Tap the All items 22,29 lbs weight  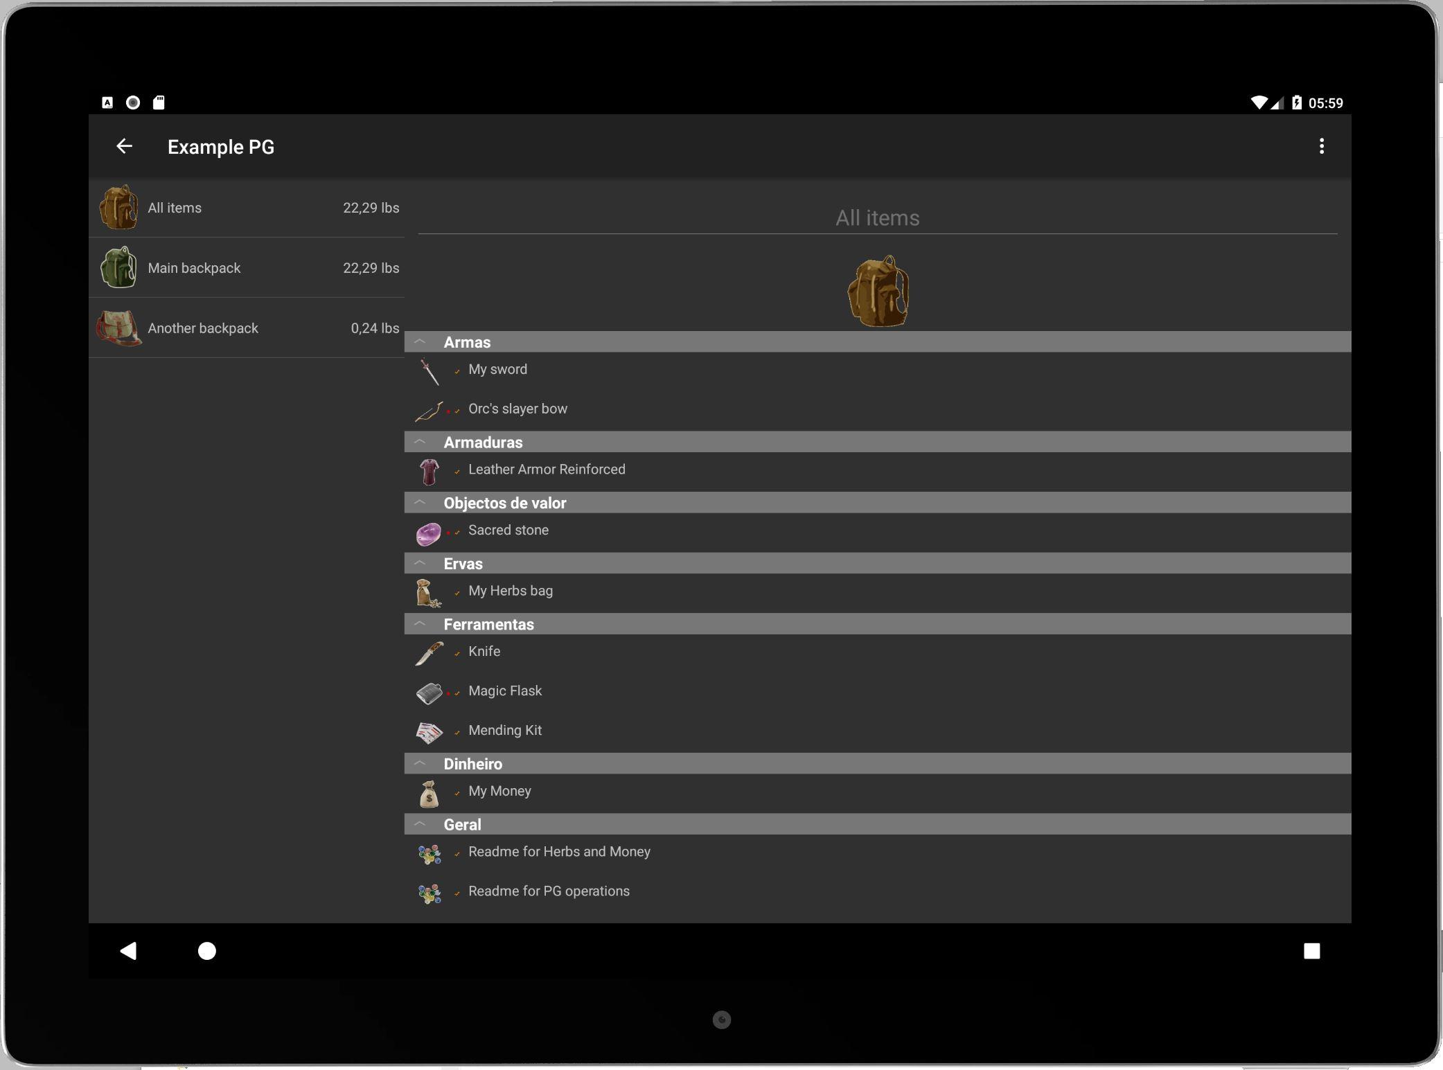coord(371,208)
